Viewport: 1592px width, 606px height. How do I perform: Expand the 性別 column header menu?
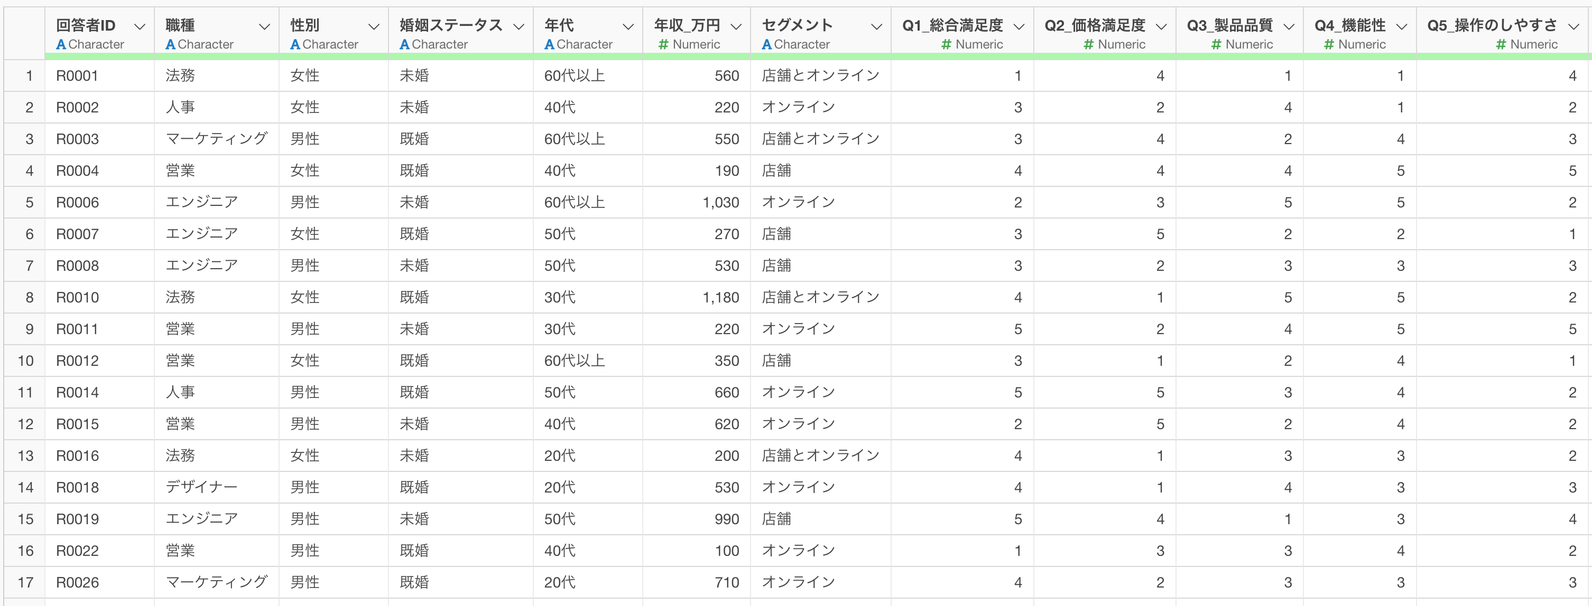click(x=374, y=26)
